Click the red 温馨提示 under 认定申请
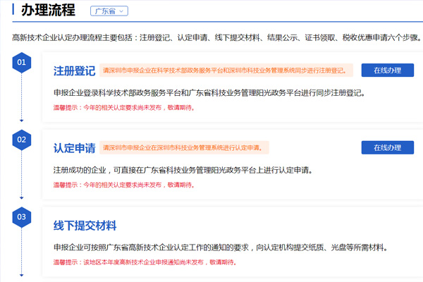The height and width of the screenshot is (282, 423). (x=123, y=185)
